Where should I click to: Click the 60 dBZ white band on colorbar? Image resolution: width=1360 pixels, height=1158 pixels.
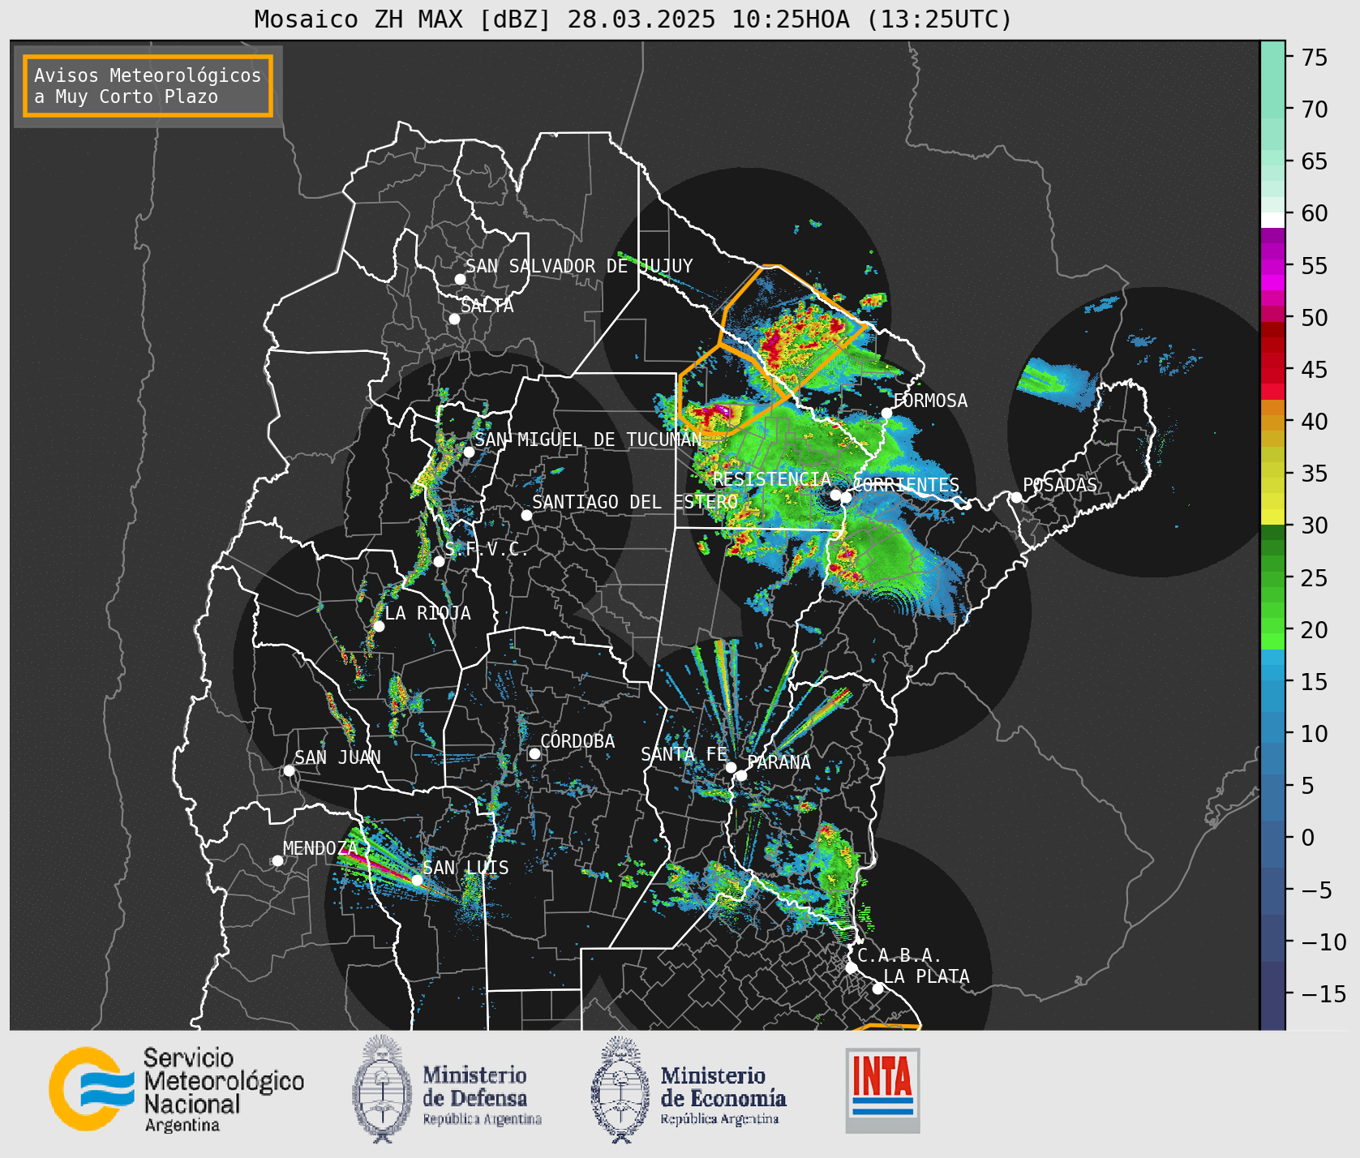[x=1272, y=219]
